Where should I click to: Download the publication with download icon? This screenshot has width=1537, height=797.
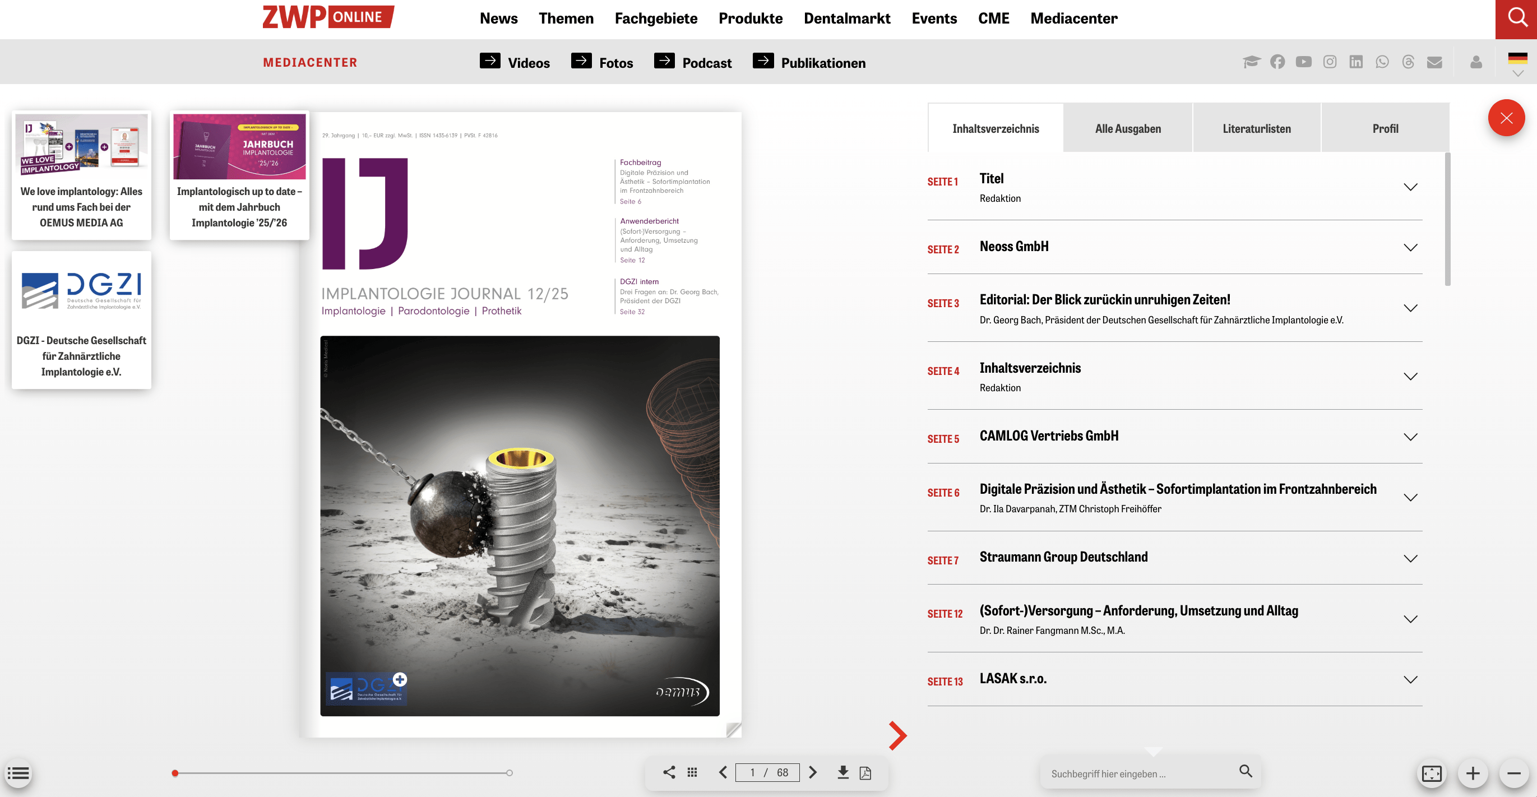point(842,772)
